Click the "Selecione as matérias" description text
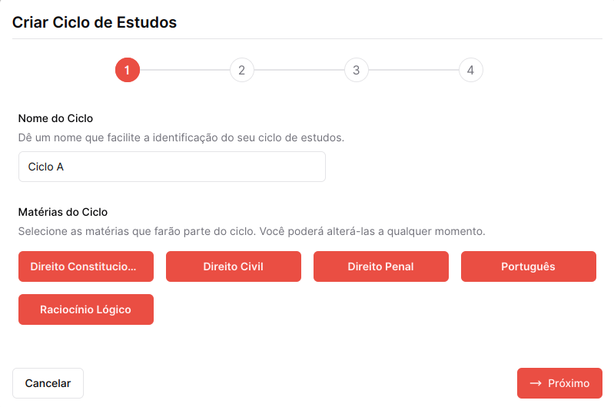 252,230
